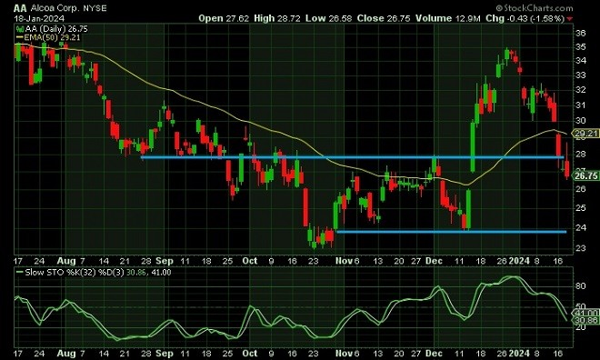The image size is (600, 360).
Task: Click the Chg -0.43 (-1.58%) value
Action: pos(525,18)
